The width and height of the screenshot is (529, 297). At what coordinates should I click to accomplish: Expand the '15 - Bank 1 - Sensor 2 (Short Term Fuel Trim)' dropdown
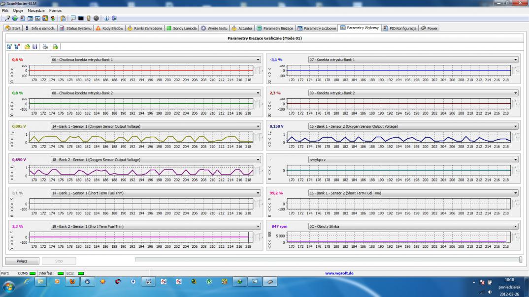pos(413,193)
